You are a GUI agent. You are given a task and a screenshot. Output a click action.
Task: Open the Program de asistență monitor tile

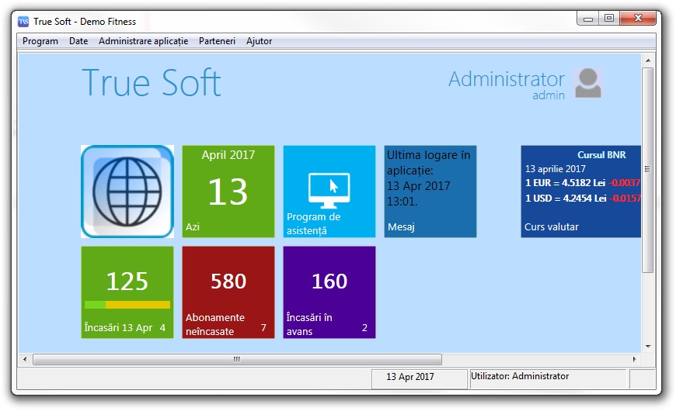[329, 192]
